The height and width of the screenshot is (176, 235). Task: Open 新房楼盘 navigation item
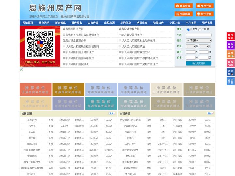tap(60, 23)
